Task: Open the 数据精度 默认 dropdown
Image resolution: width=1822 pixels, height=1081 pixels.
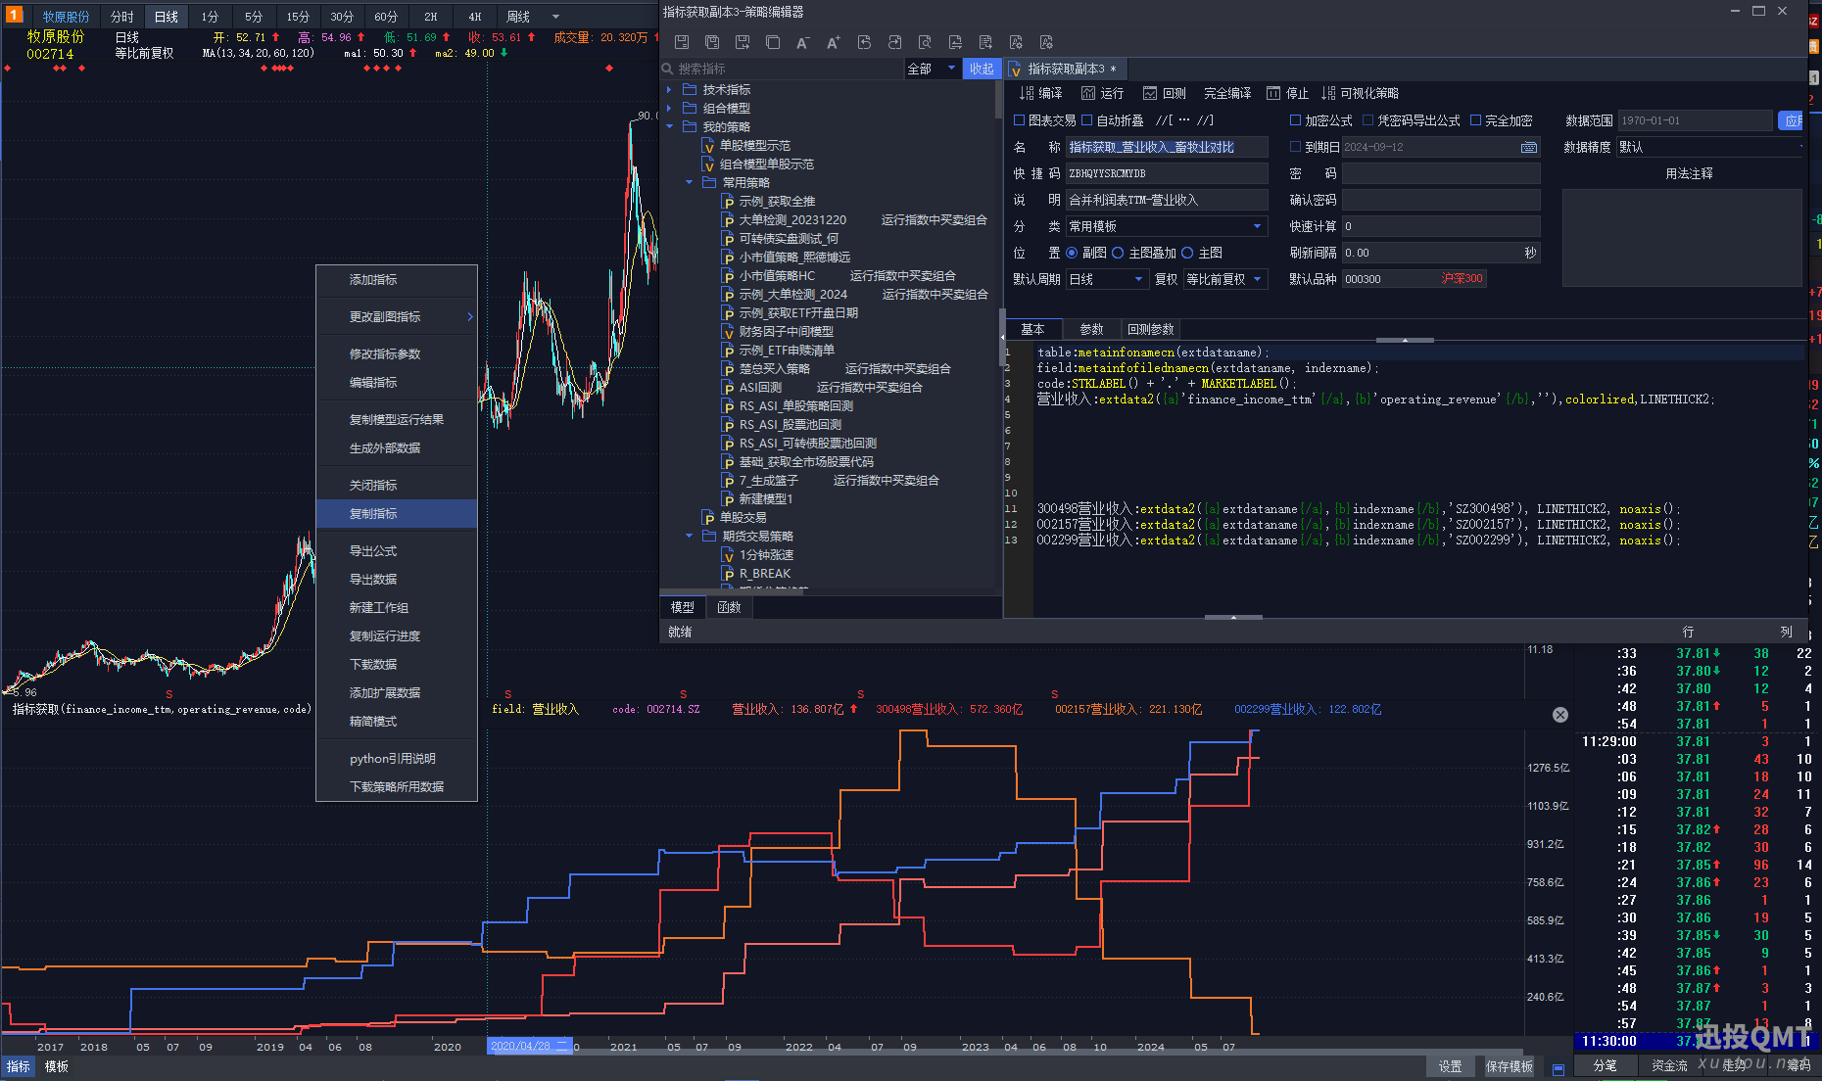Action: click(x=1709, y=147)
